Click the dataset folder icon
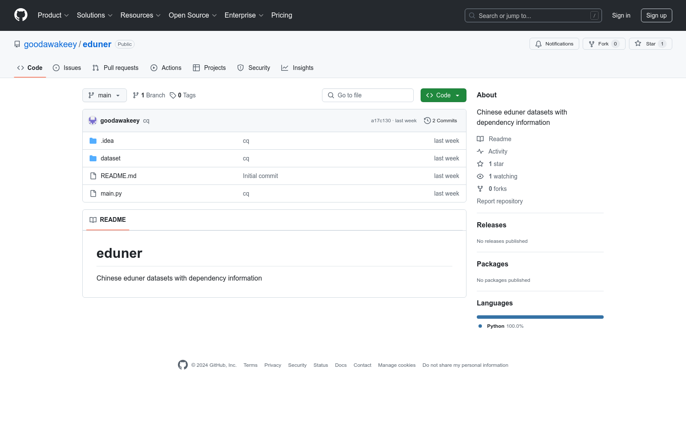Screen dimensions: 686x429 click(93, 158)
